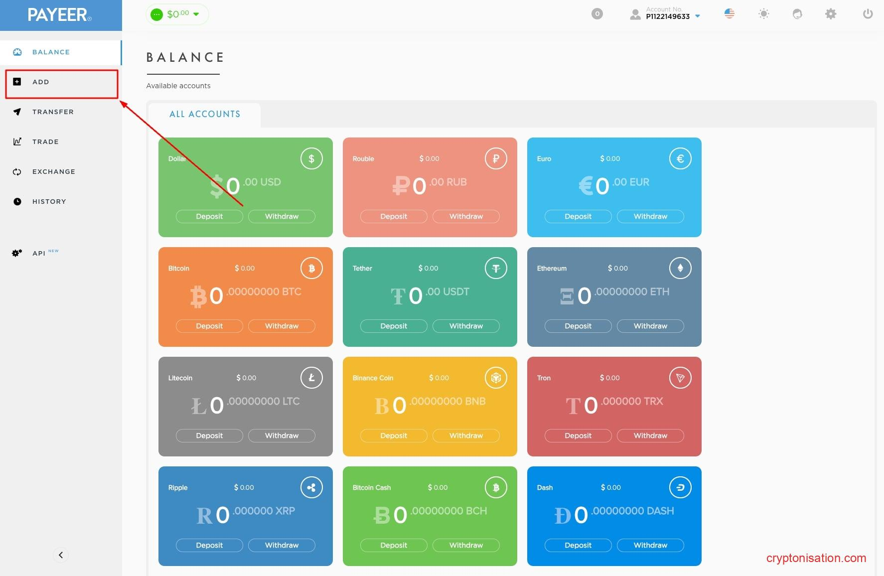Toggle light/dark theme sun icon
884x576 pixels.
[x=763, y=14]
